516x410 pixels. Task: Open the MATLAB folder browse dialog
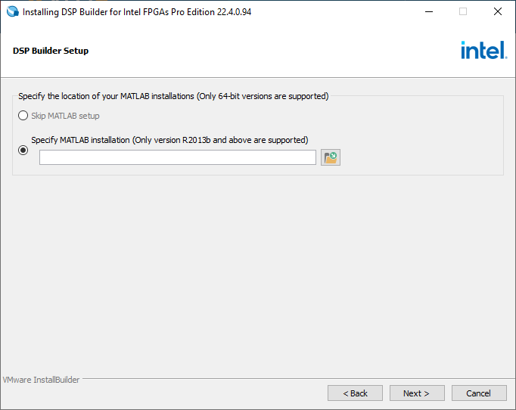tap(330, 157)
